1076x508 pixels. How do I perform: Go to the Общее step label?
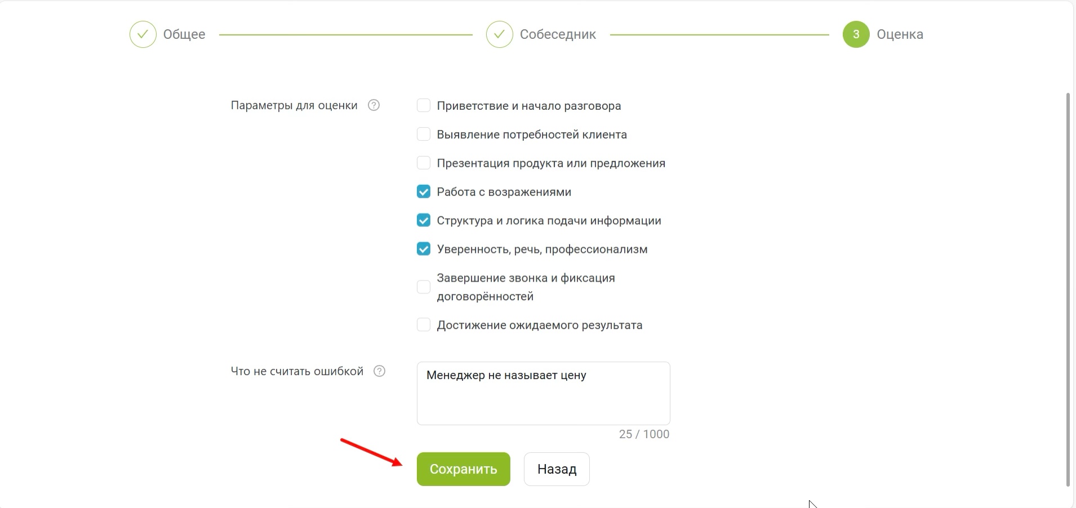[x=184, y=34]
